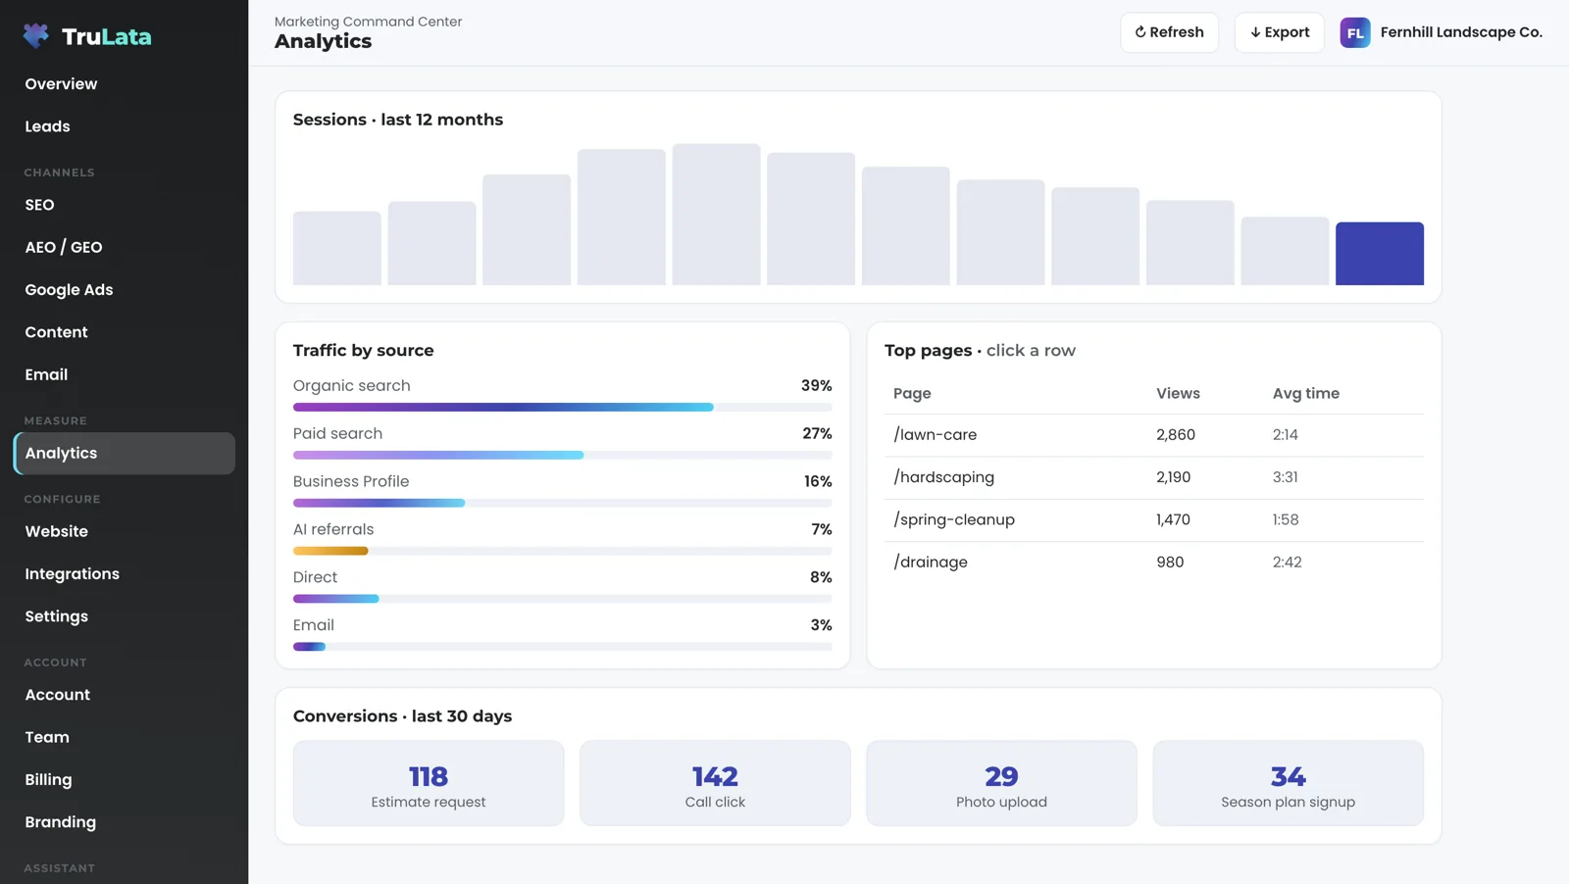
Task: Navigate to AEO / GEO
Action: pyautogui.click(x=124, y=247)
